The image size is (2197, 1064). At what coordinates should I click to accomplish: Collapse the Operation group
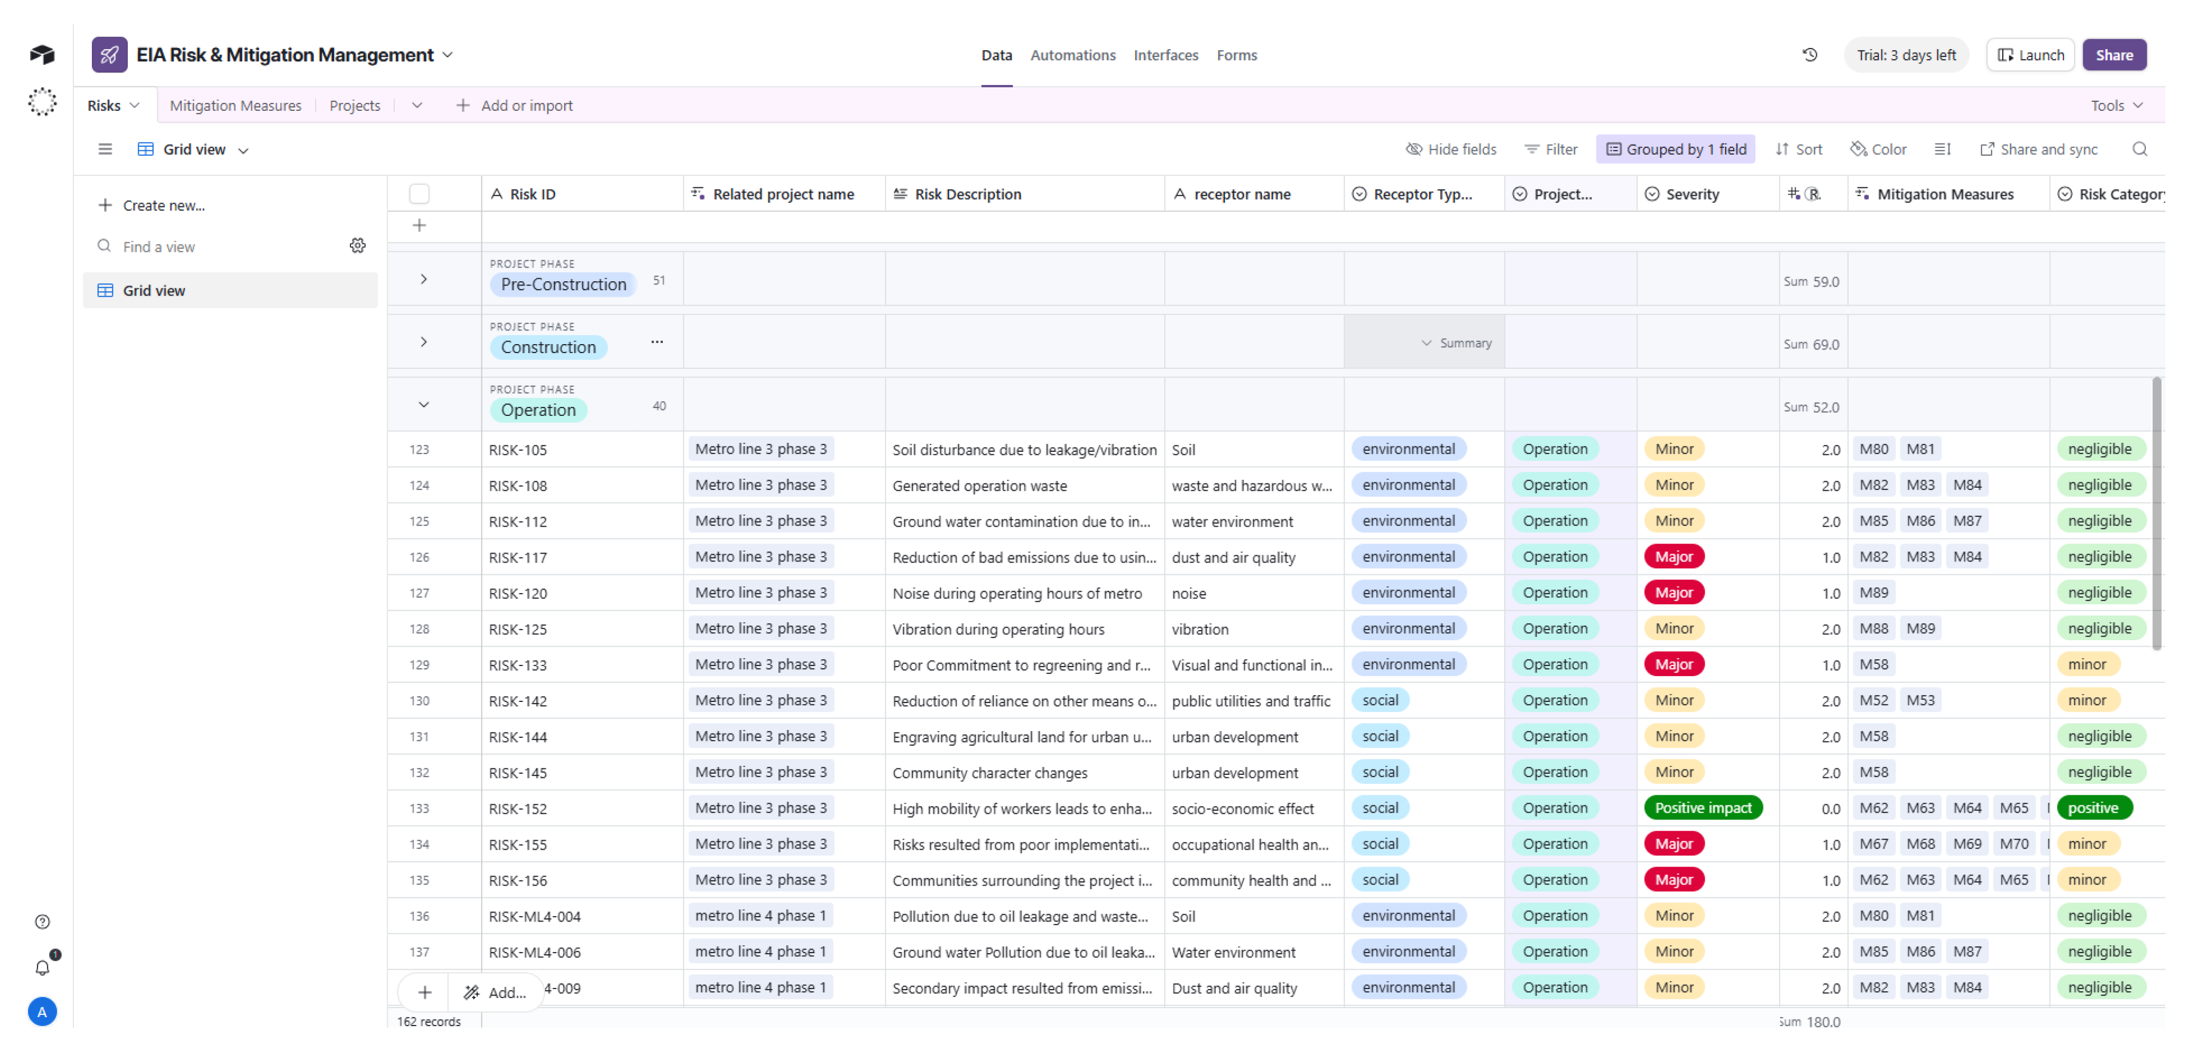click(x=423, y=404)
